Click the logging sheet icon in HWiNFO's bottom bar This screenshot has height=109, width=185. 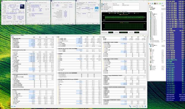tap(140, 106)
